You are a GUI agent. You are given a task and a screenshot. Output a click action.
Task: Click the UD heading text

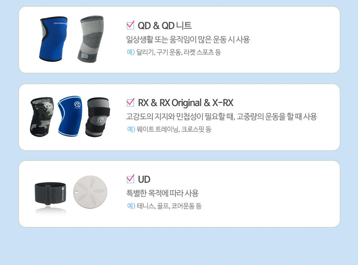pos(144,180)
